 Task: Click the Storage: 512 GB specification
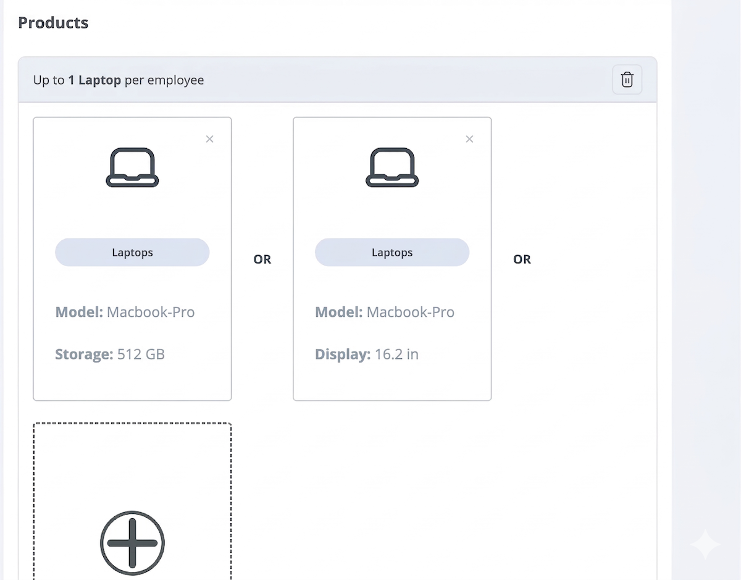click(x=110, y=355)
